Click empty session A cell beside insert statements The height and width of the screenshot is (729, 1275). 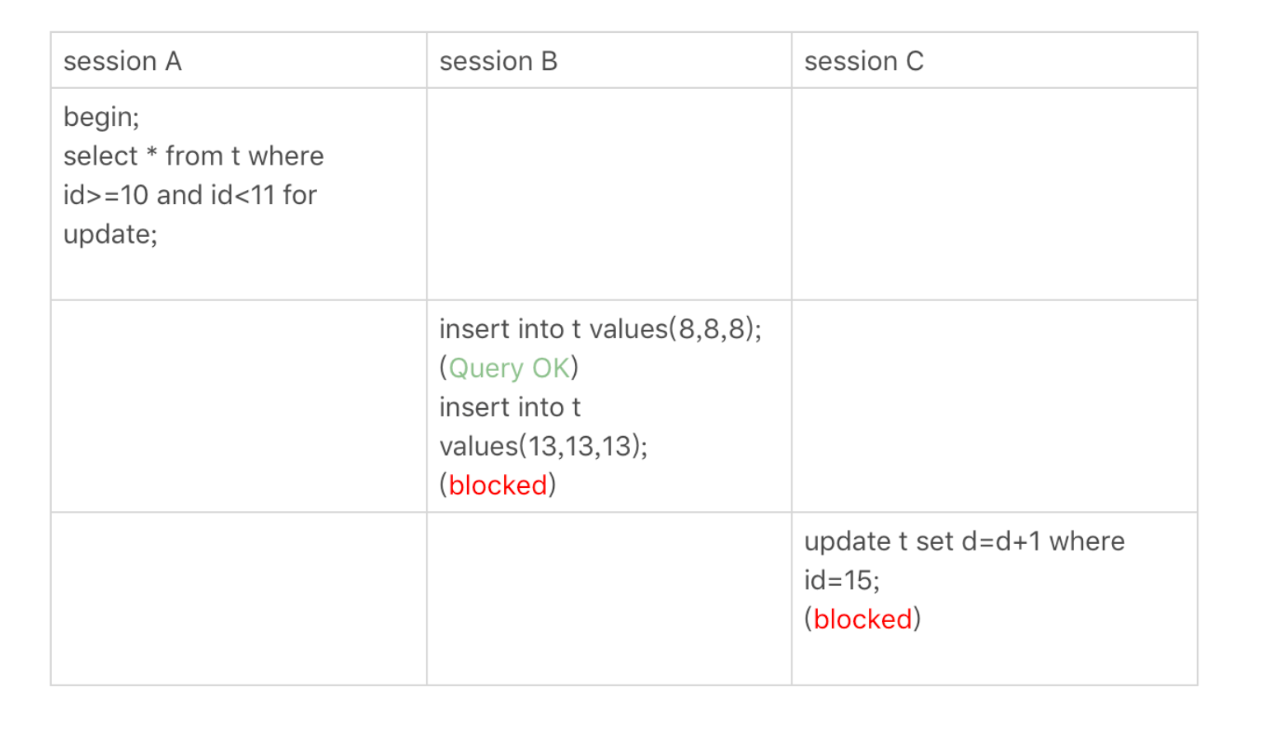tap(239, 406)
